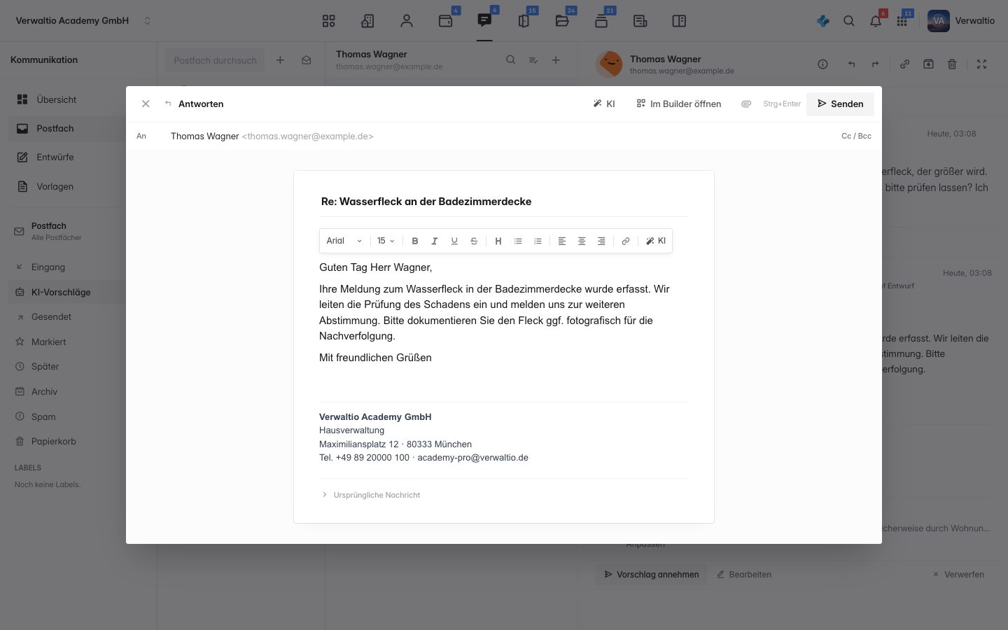Open global search magnifier in top bar
Screen dimensions: 1008x630
point(849,21)
